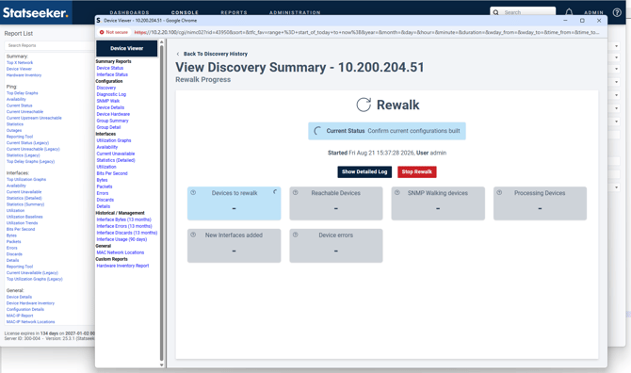
Task: Click the Devices to rewalk help icon
Action: click(193, 193)
